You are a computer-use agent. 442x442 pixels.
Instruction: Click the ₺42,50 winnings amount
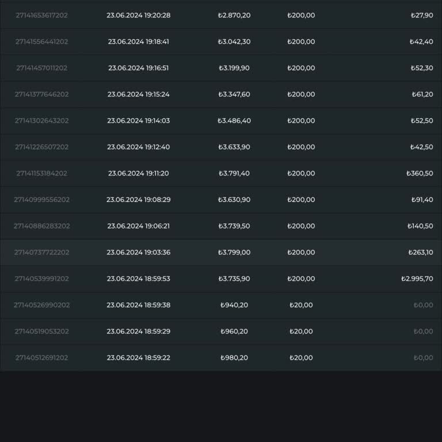coord(422,147)
